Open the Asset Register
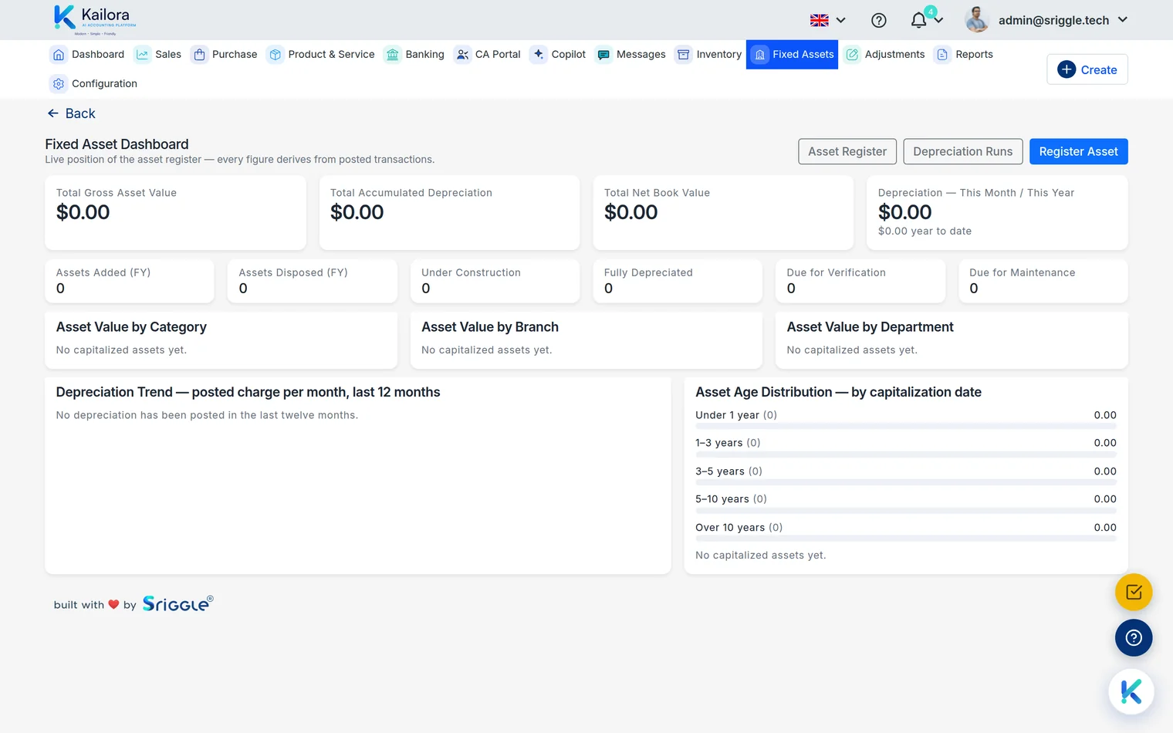The image size is (1173, 733). (x=847, y=151)
